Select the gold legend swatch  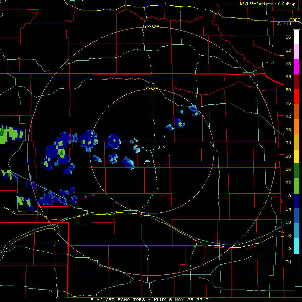coord(296,142)
